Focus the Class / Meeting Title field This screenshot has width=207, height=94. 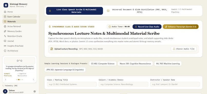pos(72,84)
